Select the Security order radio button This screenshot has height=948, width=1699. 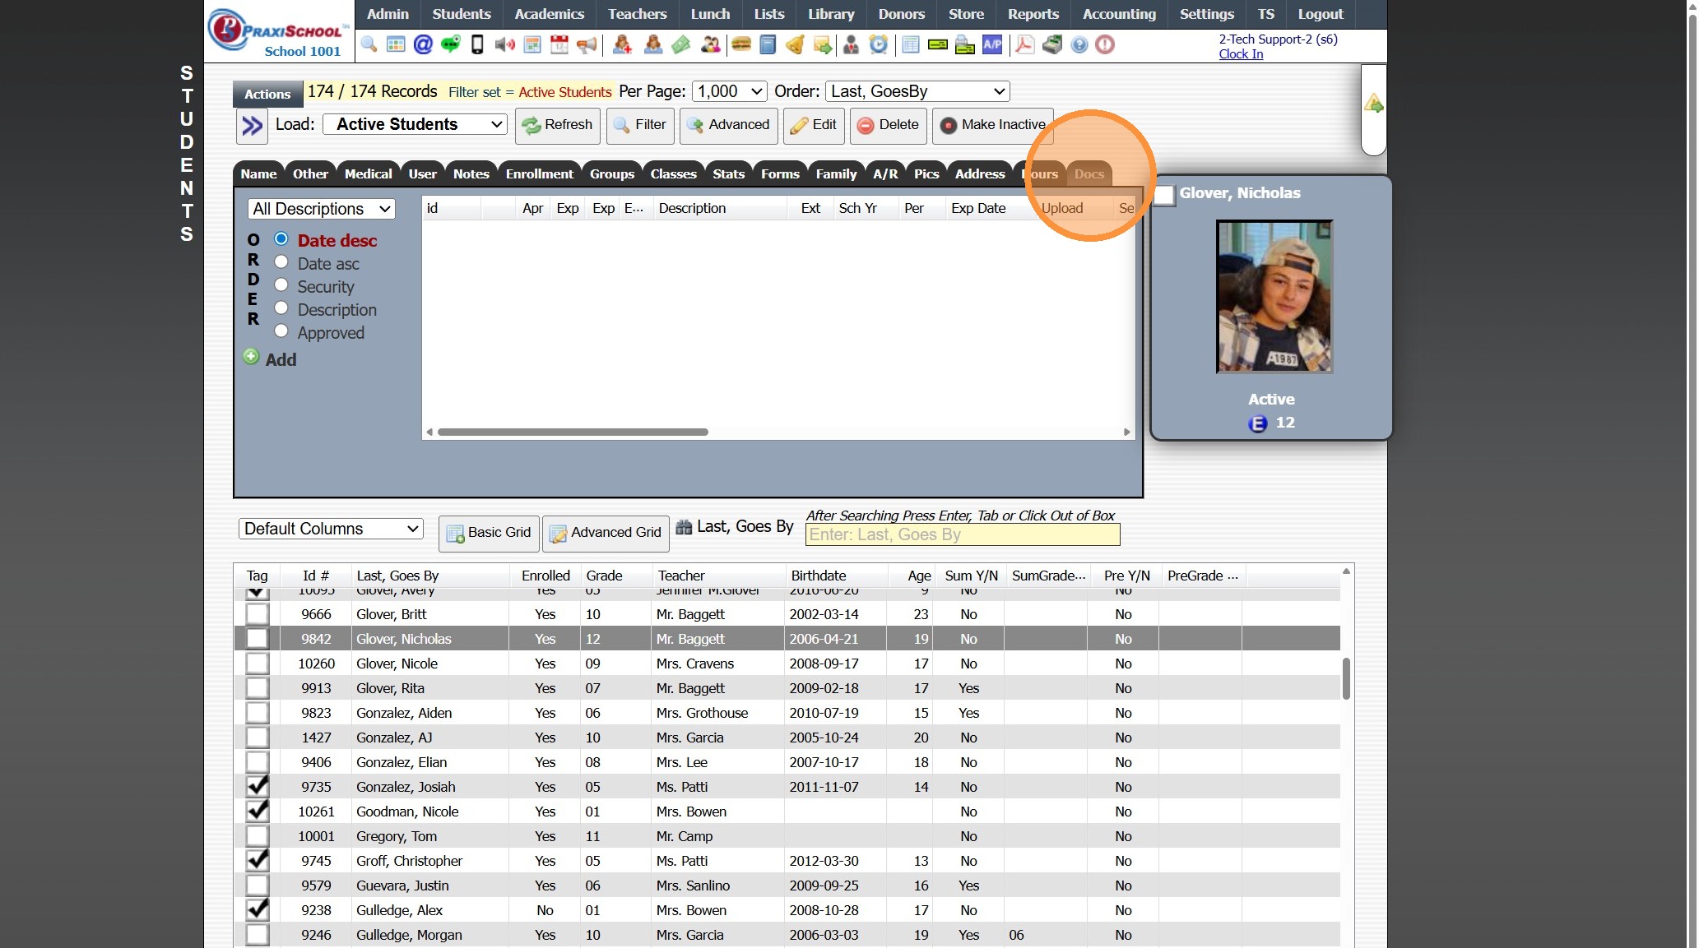[281, 285]
